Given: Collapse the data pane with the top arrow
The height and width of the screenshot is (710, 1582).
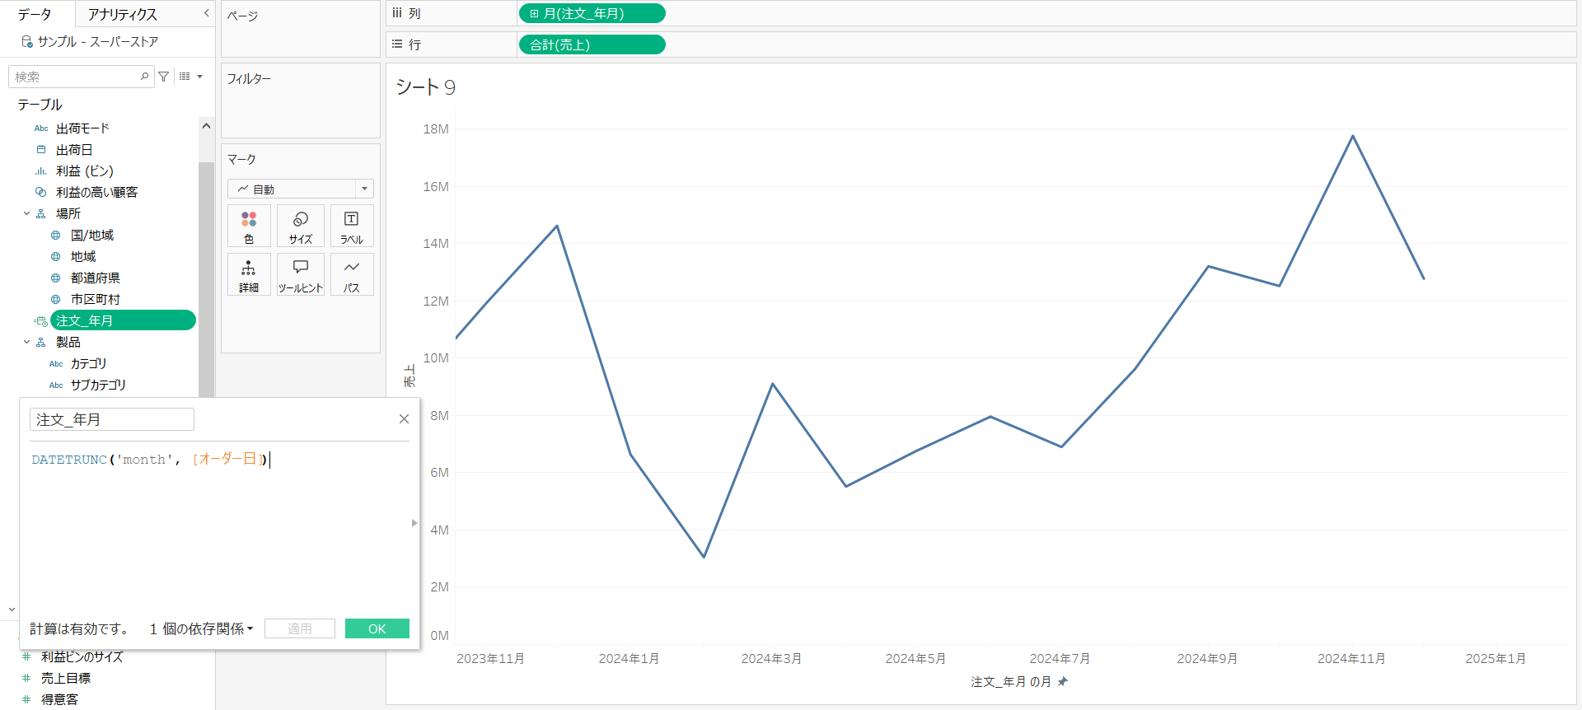Looking at the screenshot, I should [x=206, y=13].
